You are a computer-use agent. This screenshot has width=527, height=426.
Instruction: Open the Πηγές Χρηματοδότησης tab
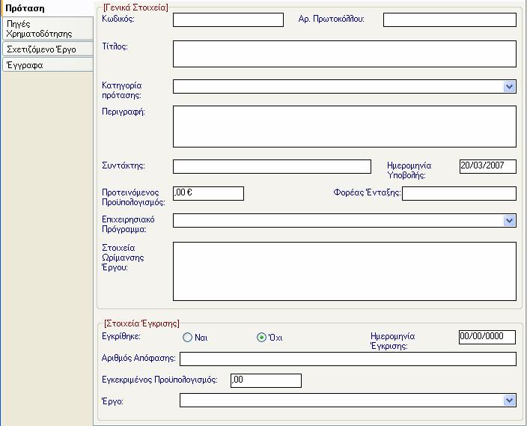click(x=48, y=29)
